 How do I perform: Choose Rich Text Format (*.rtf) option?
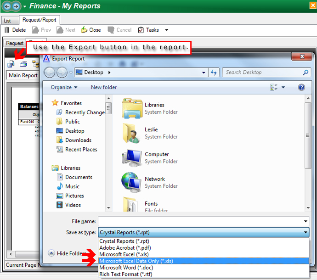click(x=204, y=274)
